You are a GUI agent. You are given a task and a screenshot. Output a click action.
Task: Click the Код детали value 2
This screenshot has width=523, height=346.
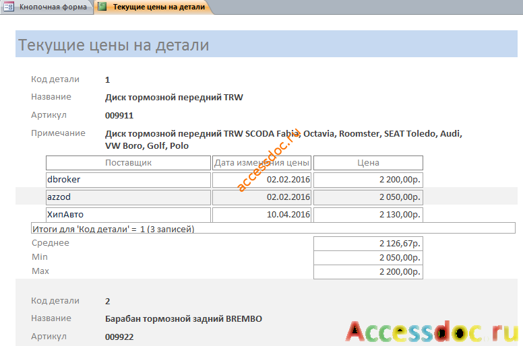tap(107, 302)
